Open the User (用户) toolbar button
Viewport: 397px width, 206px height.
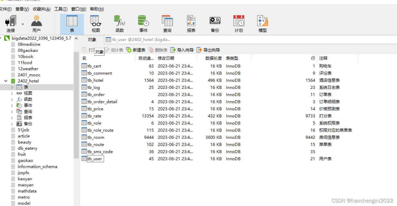click(36, 24)
